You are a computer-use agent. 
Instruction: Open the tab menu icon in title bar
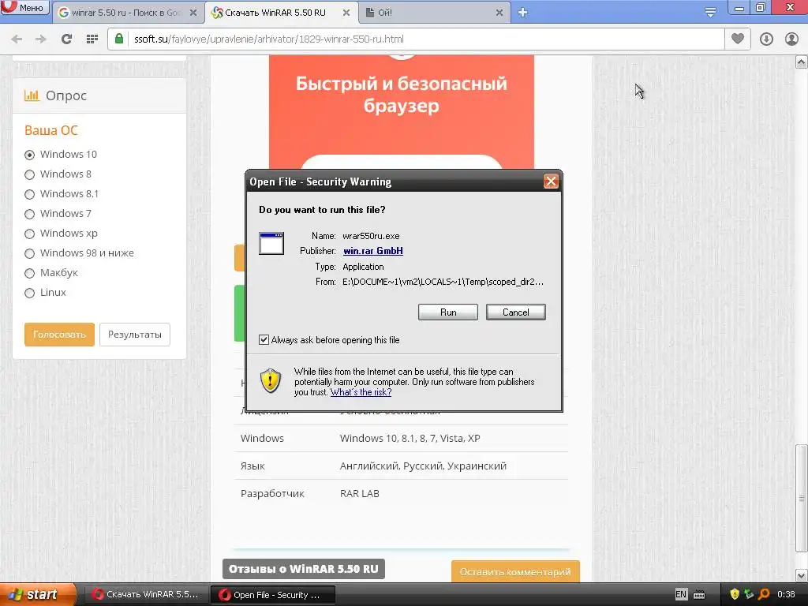(710, 13)
